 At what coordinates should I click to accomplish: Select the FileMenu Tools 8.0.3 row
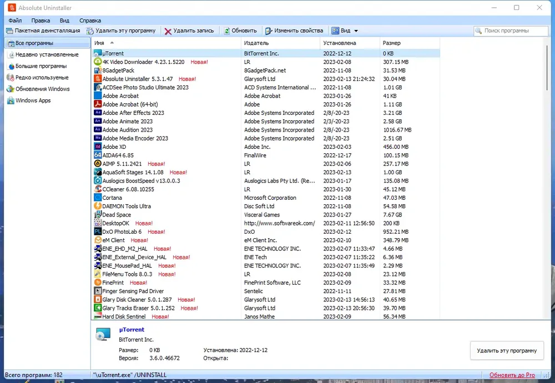pyautogui.click(x=266, y=274)
